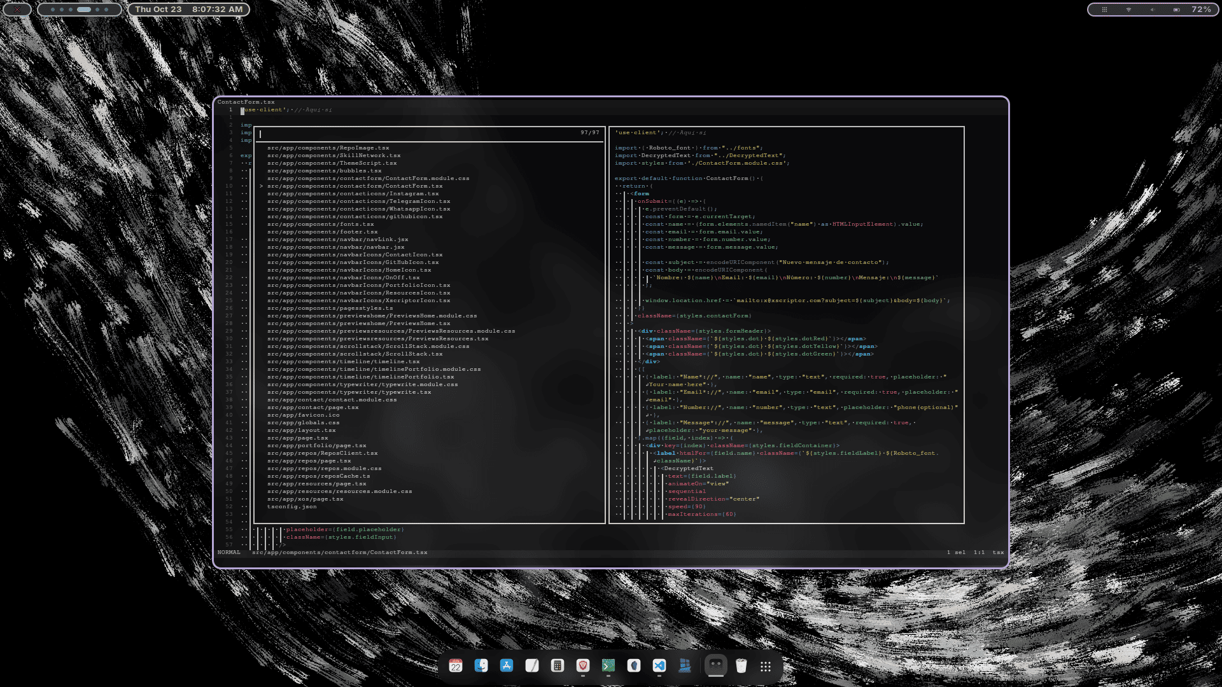
Task: Open the Trash from the dock
Action: pyautogui.click(x=741, y=665)
